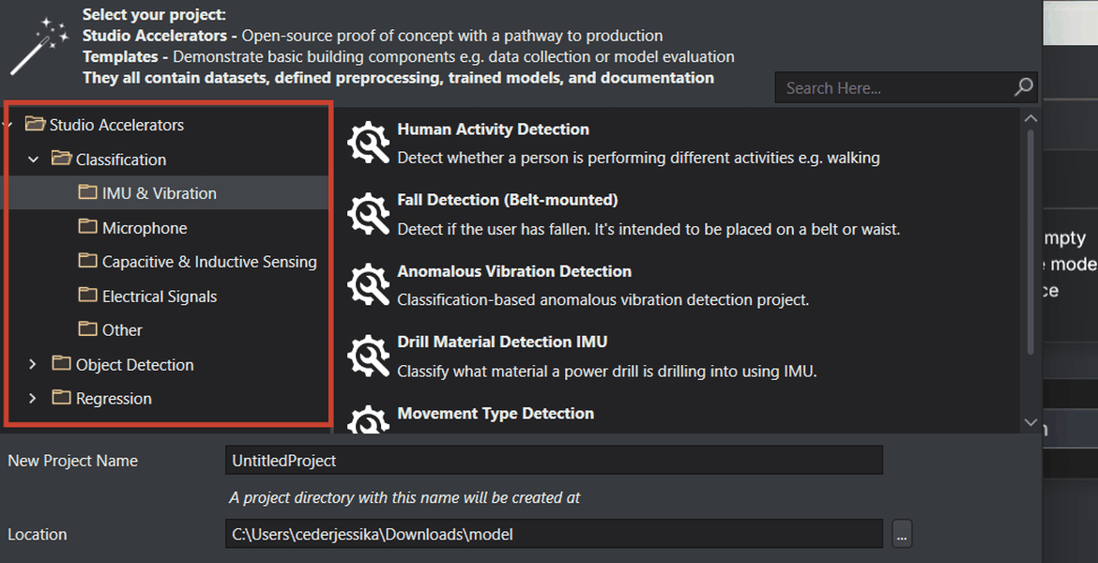Click the Human Activity Detection wrench-gear icon

click(x=368, y=143)
